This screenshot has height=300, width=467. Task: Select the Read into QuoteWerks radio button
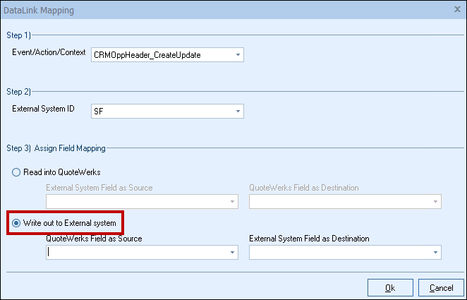click(x=16, y=172)
